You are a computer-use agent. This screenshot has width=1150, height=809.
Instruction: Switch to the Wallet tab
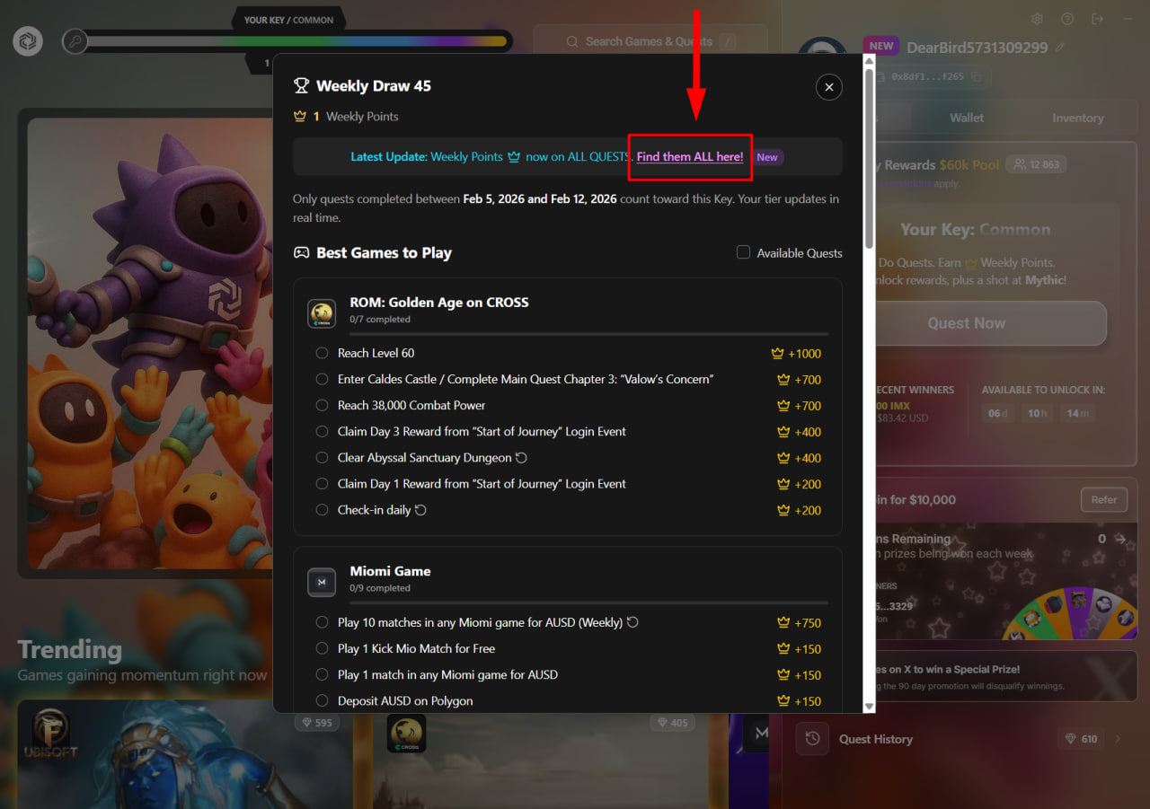click(x=967, y=118)
